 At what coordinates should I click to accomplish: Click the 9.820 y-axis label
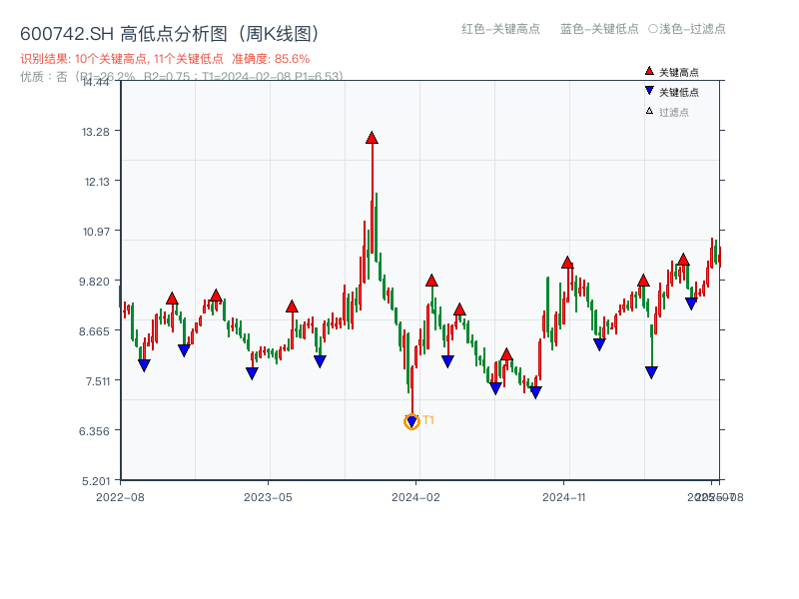94,282
